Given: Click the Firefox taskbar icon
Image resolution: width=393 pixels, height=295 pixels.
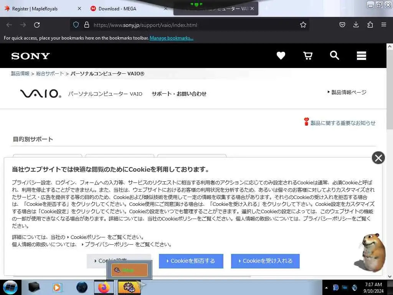Looking at the screenshot, I should (x=104, y=287).
